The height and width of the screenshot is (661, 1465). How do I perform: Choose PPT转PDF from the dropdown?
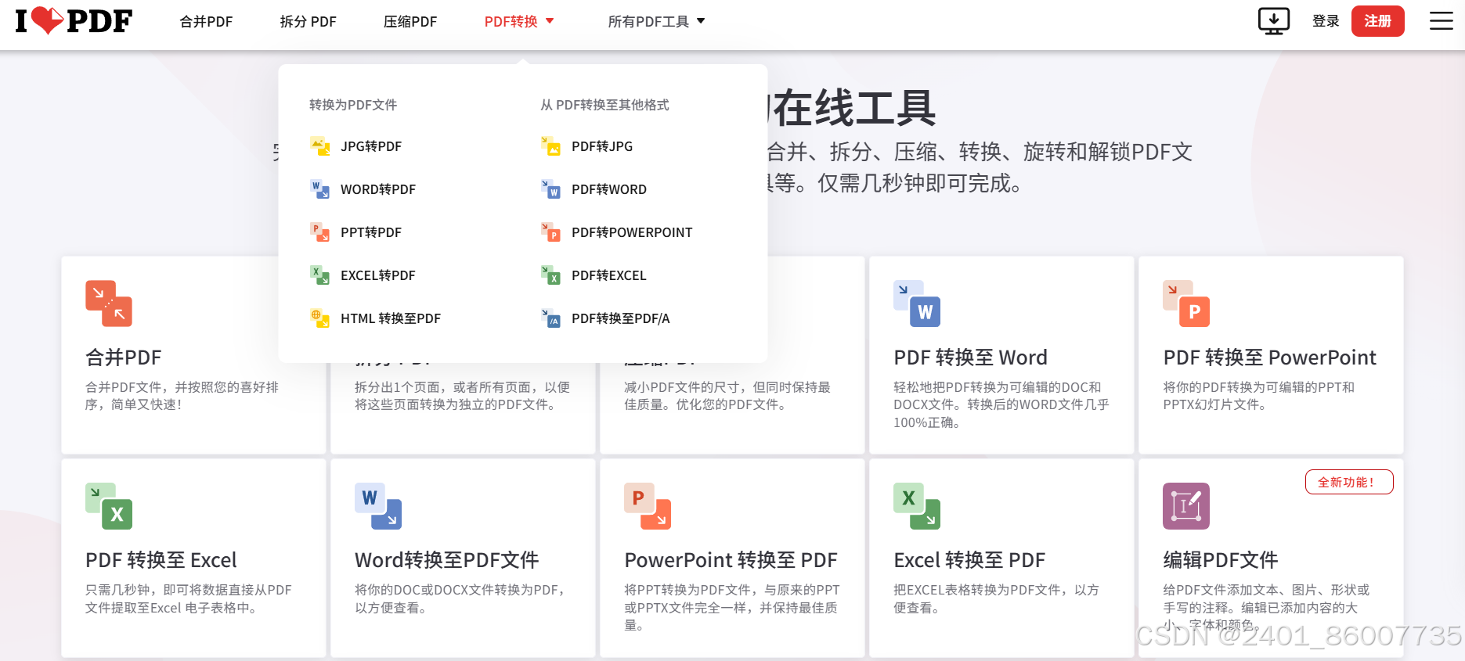371,232
